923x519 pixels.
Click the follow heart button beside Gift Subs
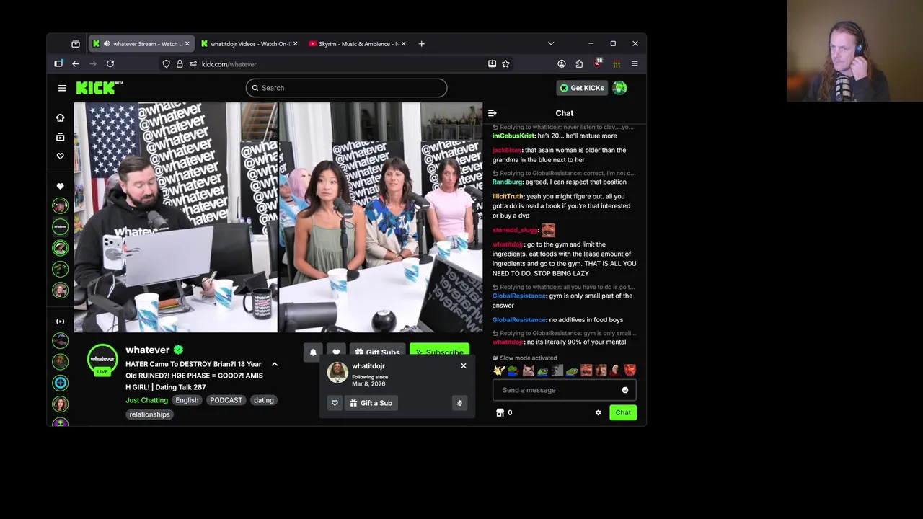[336, 352]
